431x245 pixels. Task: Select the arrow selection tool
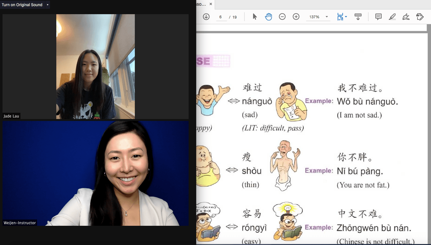tap(255, 17)
